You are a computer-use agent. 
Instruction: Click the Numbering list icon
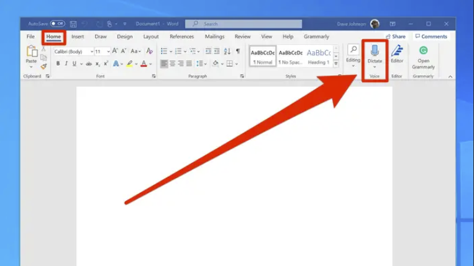click(178, 51)
